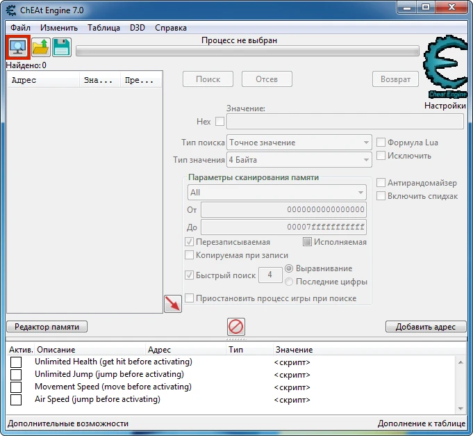Click into the Значение input field
The height and width of the screenshot is (436, 473).
tap(345, 122)
